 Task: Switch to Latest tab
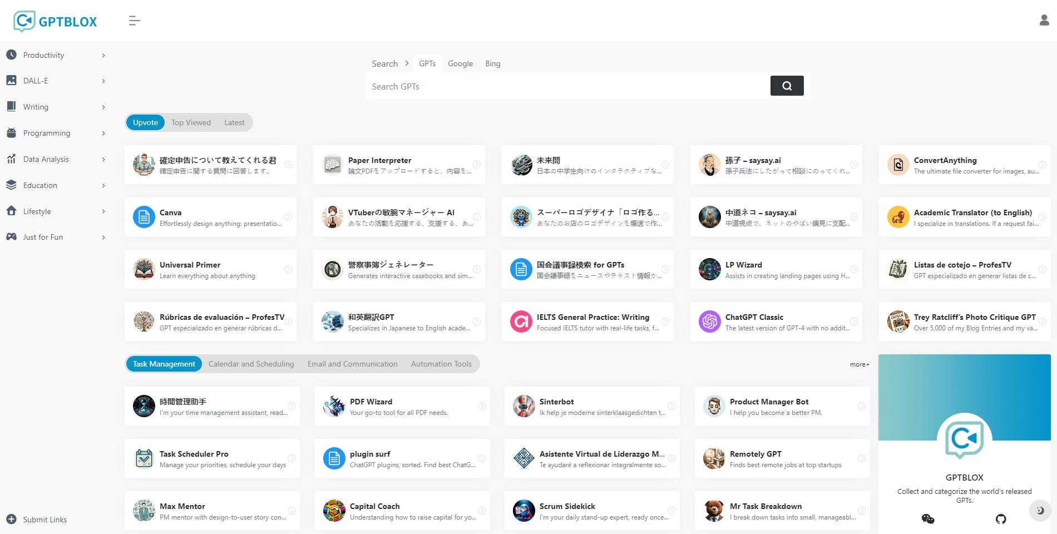(x=234, y=122)
